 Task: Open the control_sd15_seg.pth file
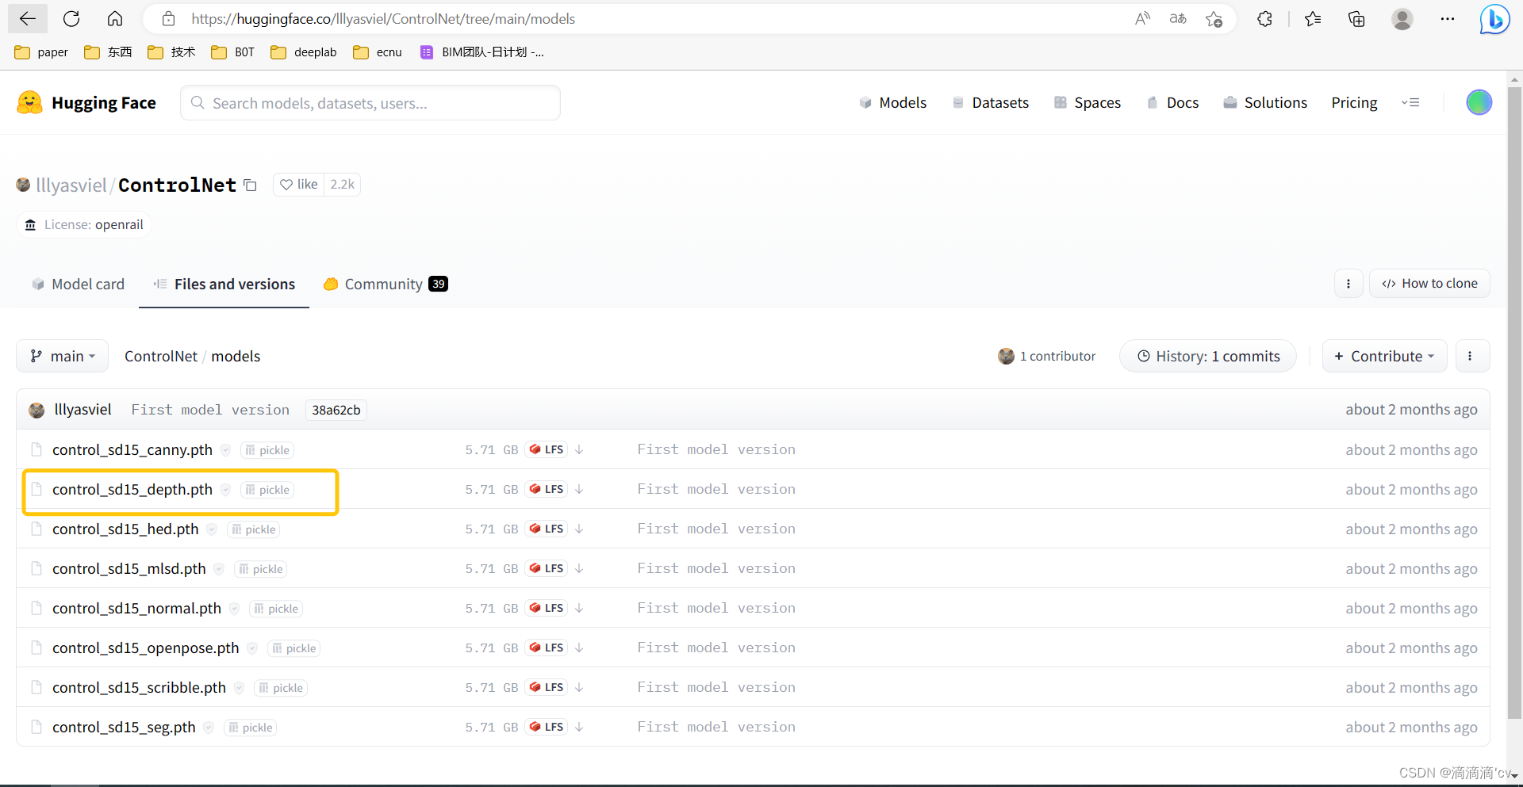click(x=124, y=727)
